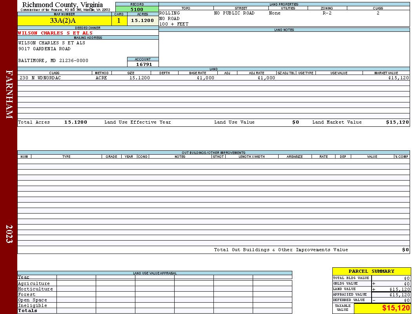This screenshot has width=412, height=314.
Task: Select the ACRE method cell
Action: [101, 78]
